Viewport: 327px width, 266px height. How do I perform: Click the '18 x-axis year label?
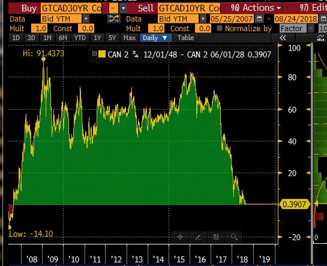click(242, 259)
